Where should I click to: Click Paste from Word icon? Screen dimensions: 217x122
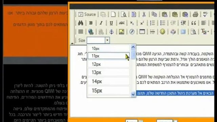click(x=185, y=14)
